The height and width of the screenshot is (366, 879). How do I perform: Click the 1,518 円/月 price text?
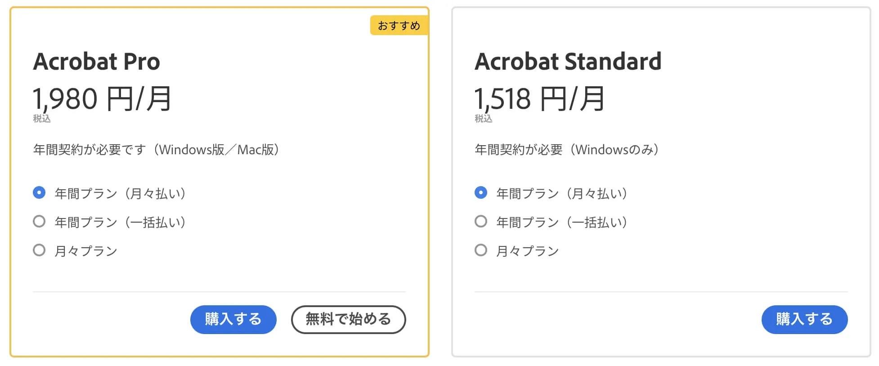pos(538,98)
